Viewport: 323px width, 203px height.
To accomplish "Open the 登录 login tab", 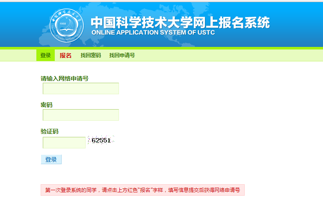I will [x=45, y=55].
